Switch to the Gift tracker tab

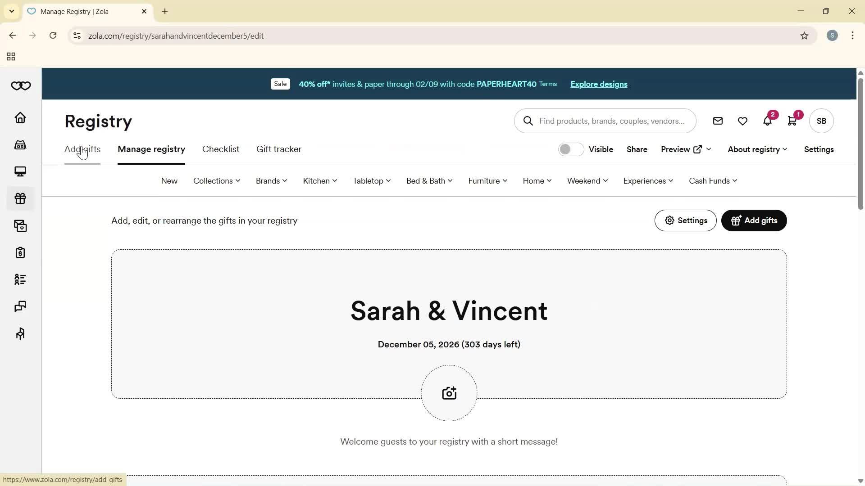[278, 149]
